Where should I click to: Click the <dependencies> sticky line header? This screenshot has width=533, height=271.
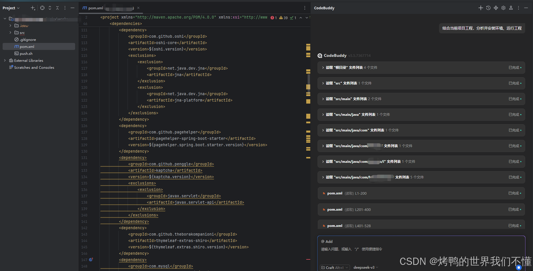point(126,24)
